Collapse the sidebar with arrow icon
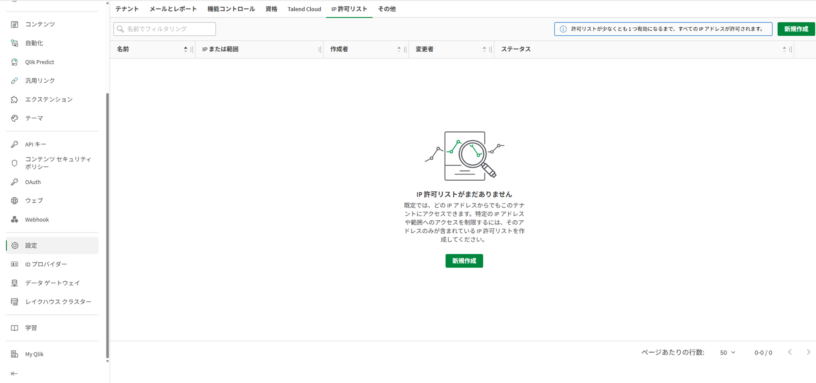 coord(14,374)
